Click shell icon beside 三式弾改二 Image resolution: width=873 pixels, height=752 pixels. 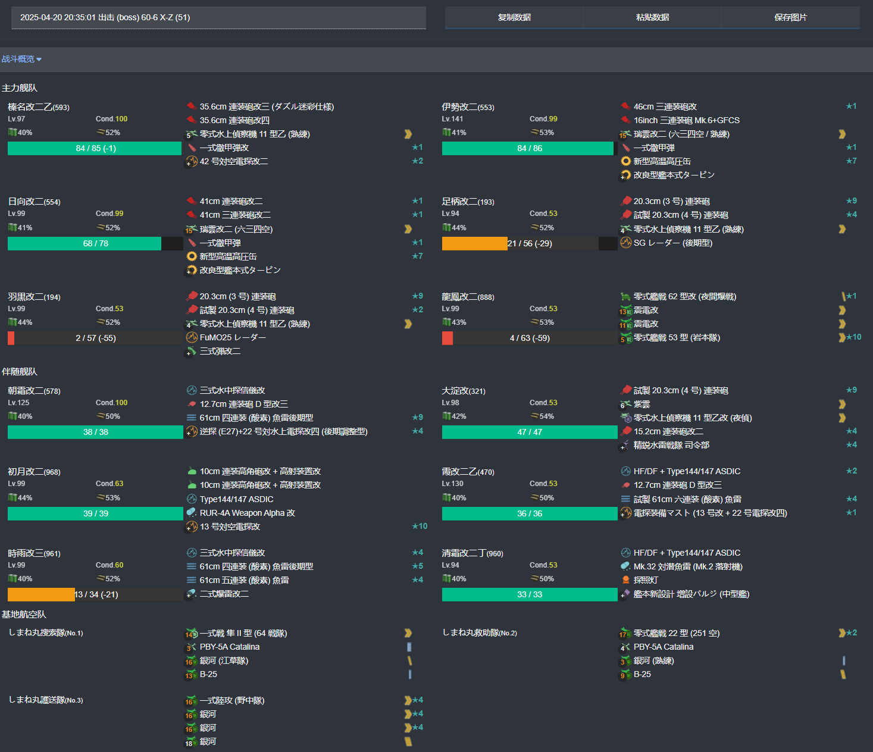192,352
